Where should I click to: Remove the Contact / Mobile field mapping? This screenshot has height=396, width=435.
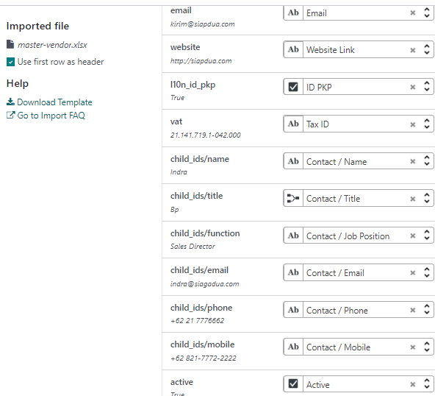coord(413,347)
